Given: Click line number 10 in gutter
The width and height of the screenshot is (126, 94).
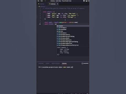Looking at the screenshot, I should [40, 24].
